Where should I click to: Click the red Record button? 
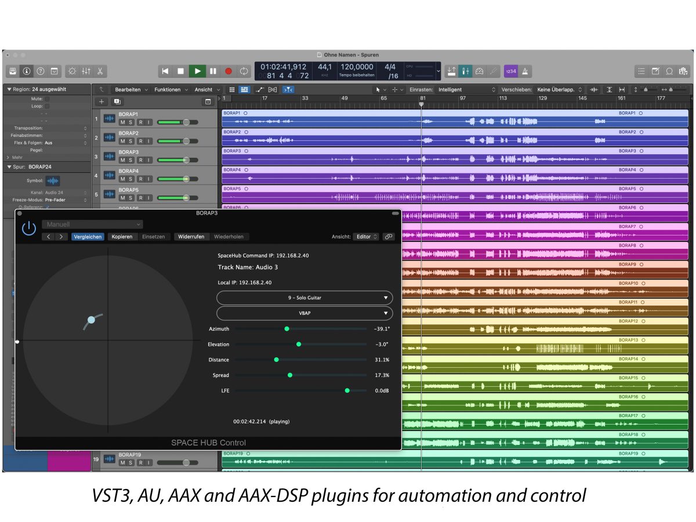(x=229, y=71)
